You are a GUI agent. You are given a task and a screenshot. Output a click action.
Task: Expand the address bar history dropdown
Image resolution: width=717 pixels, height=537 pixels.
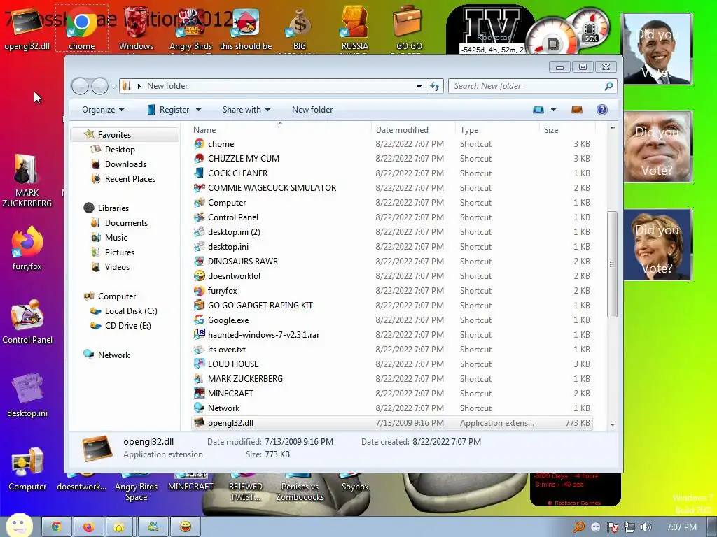(419, 86)
